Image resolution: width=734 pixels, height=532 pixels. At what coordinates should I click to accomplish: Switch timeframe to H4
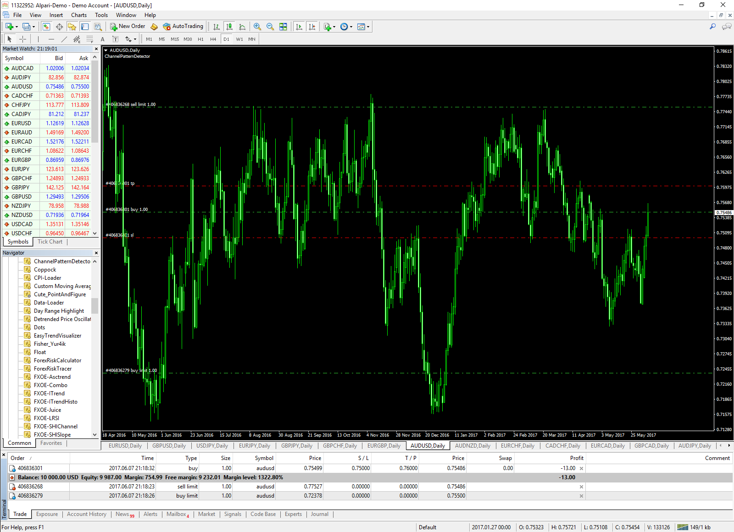[x=213, y=39]
